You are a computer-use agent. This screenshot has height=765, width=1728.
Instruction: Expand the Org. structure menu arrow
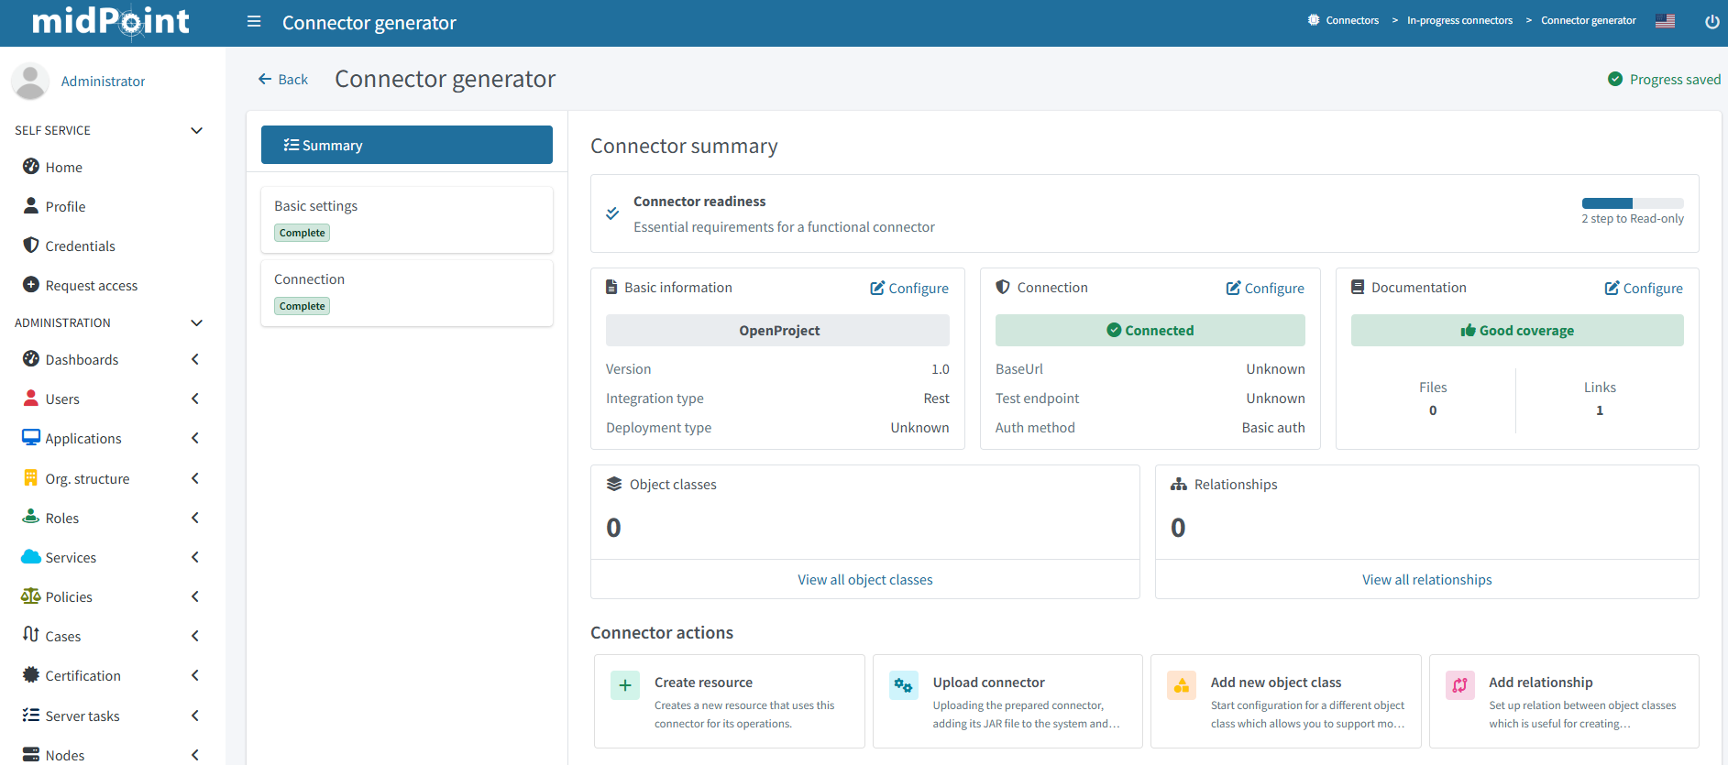click(x=194, y=478)
